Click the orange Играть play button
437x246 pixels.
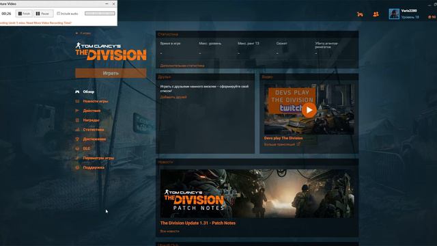coord(111,73)
